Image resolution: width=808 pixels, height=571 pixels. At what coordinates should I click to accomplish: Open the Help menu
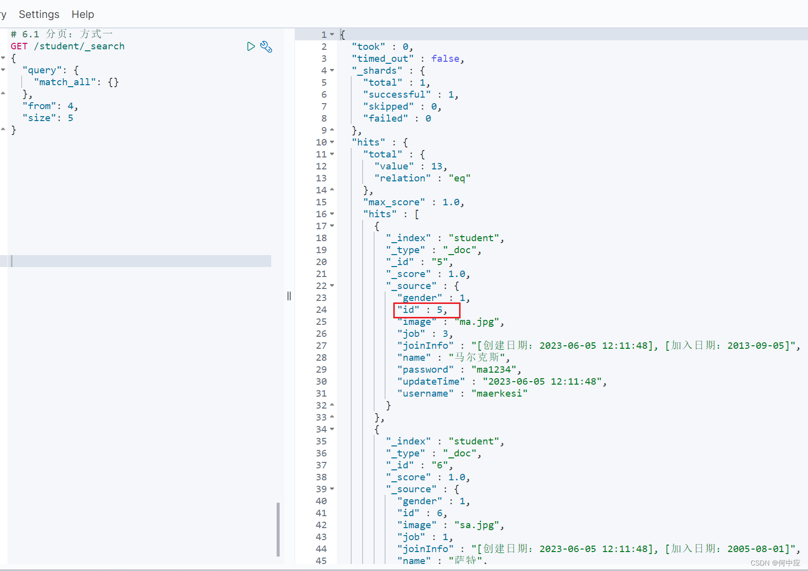pos(83,14)
